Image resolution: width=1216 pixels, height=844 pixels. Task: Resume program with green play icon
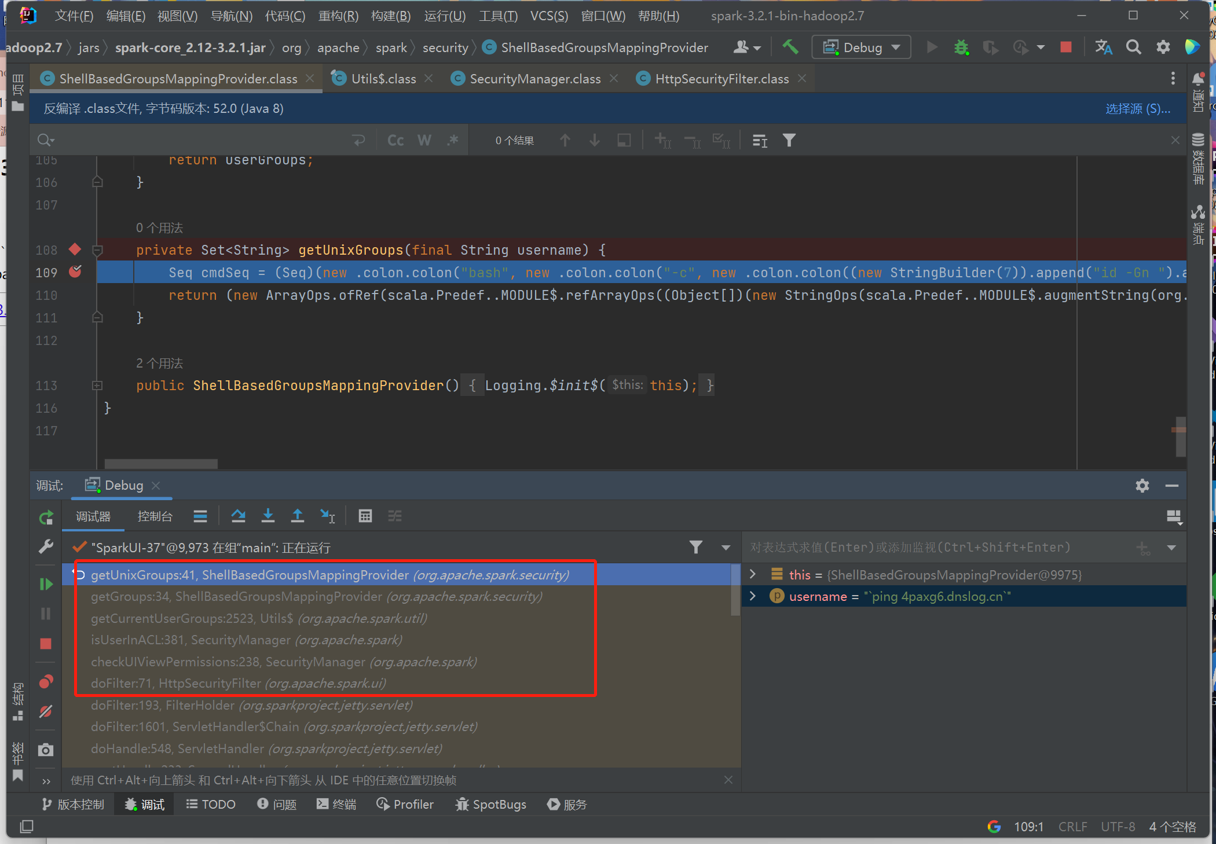point(46,584)
